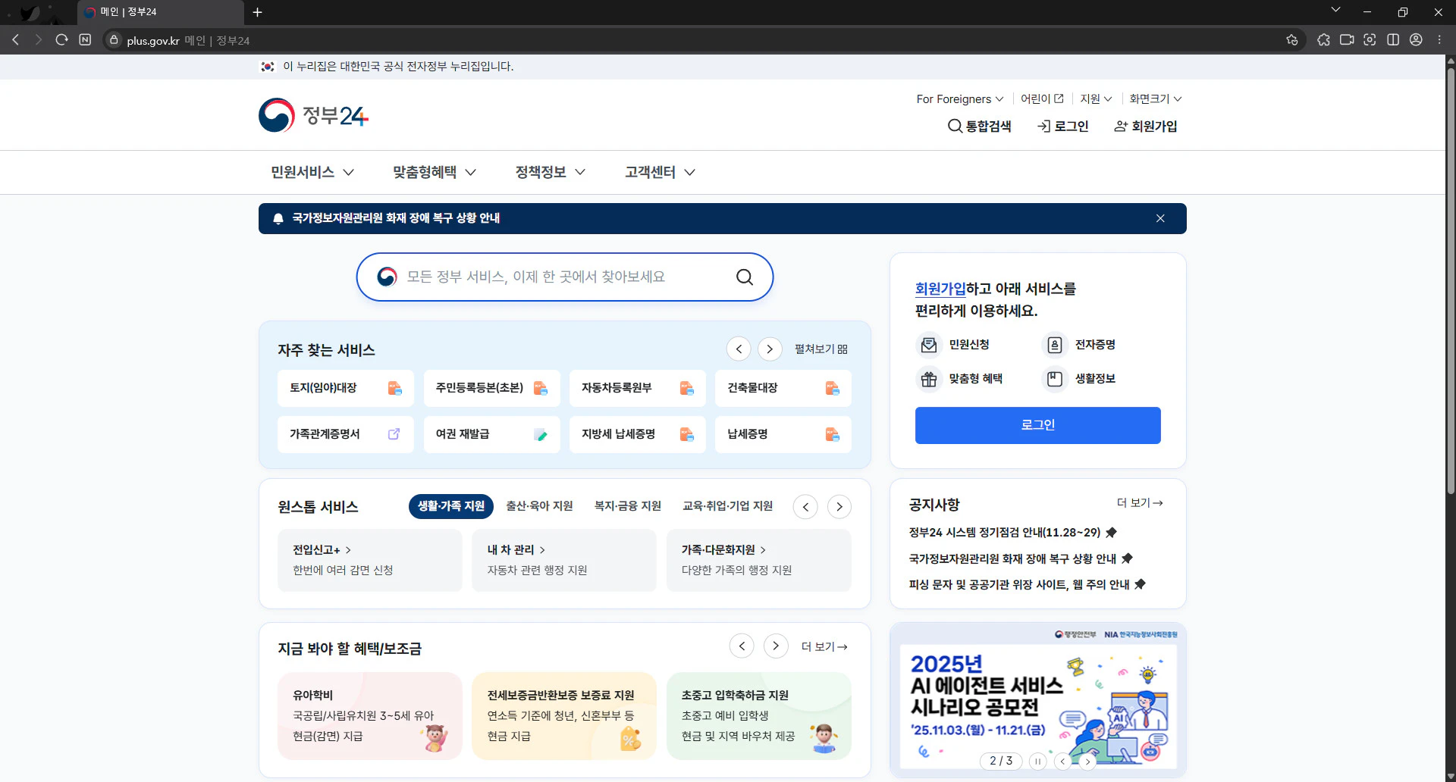1456x782 pixels.
Task: Expand the 화면크기 dropdown
Action: pos(1154,99)
